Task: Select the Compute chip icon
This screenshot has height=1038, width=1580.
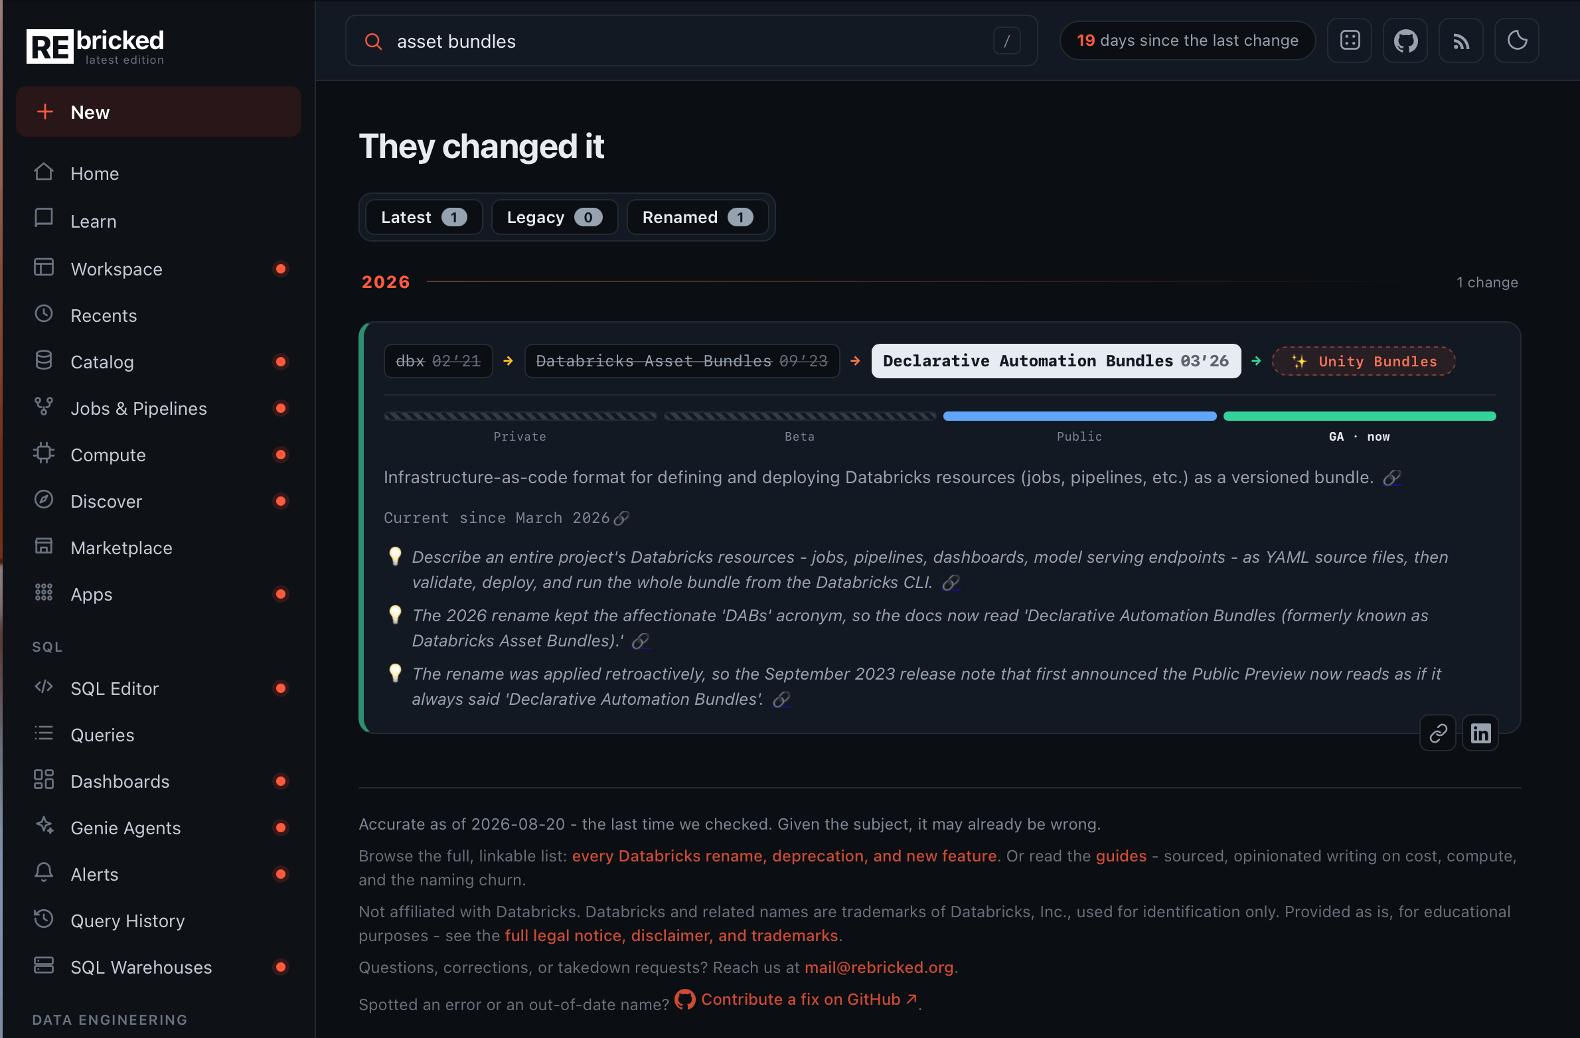Action: (x=44, y=453)
